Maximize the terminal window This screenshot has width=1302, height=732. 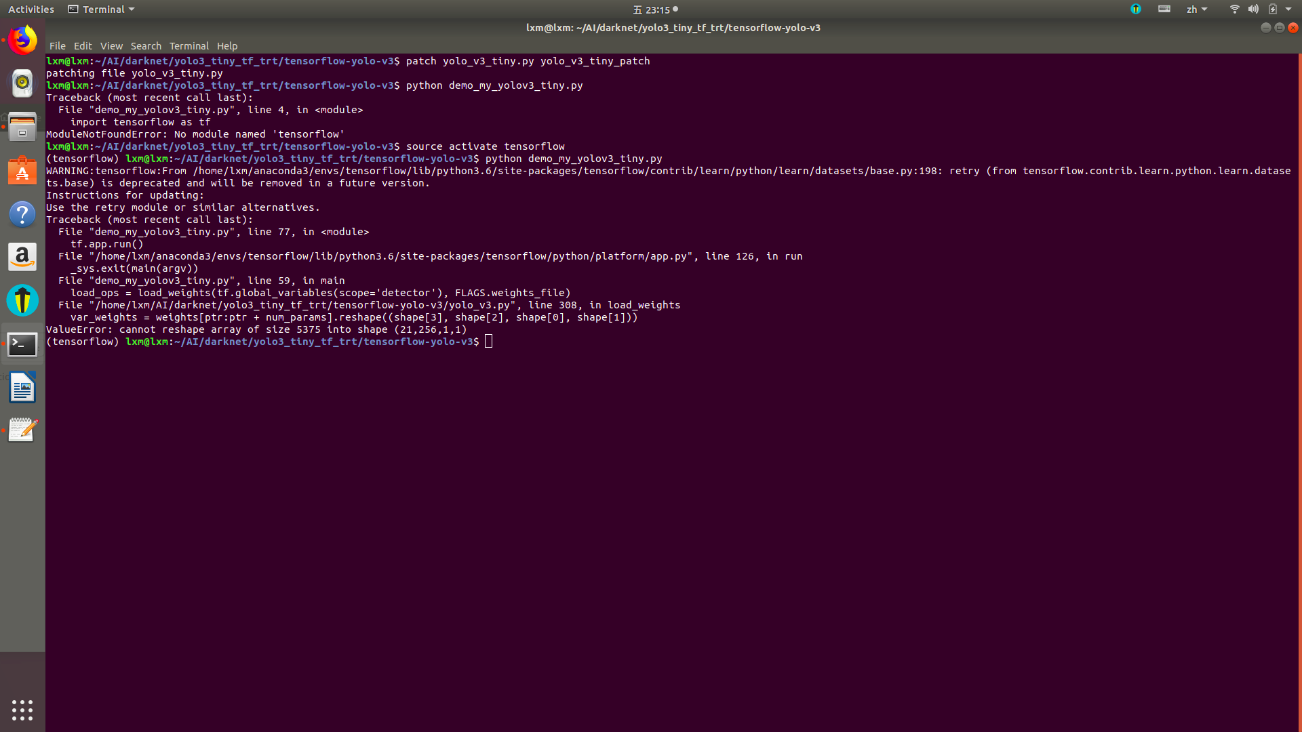[1279, 28]
